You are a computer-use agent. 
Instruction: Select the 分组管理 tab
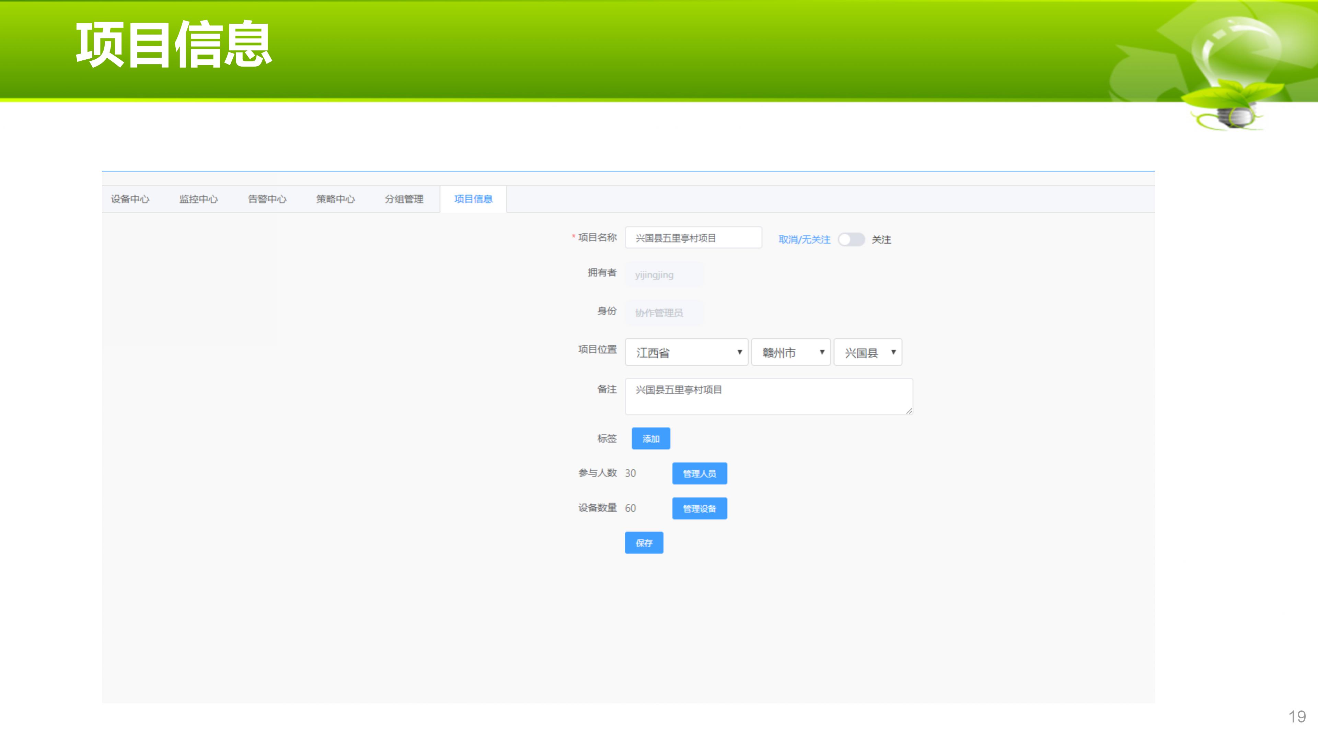coord(404,199)
